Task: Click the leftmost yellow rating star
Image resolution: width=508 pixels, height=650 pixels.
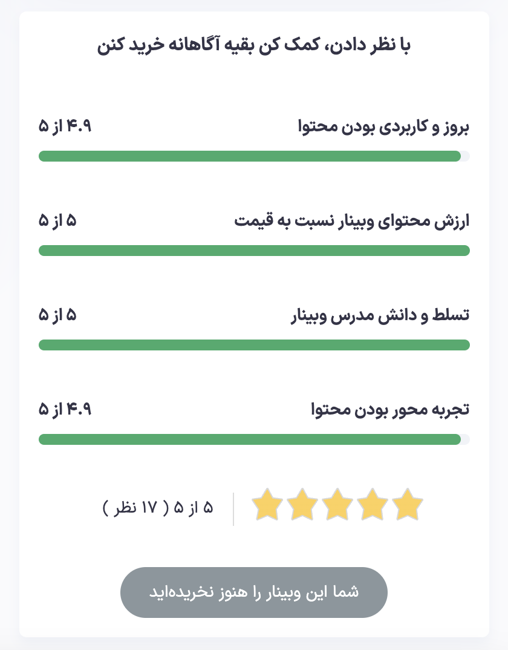Action: point(267,506)
